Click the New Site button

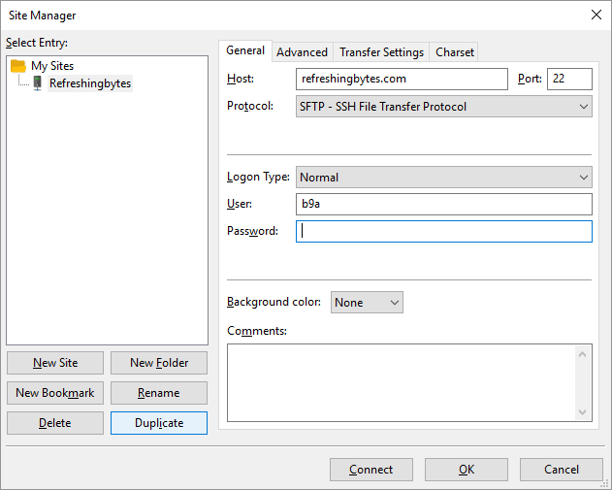[55, 363]
